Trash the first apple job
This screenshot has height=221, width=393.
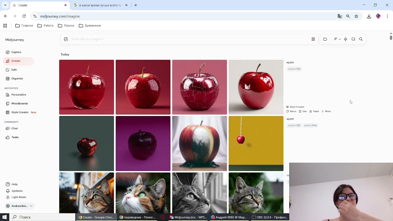(x=314, y=111)
